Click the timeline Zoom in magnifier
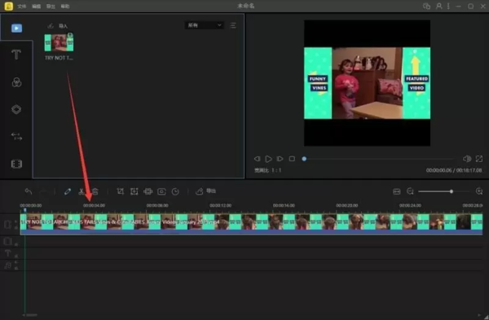The height and width of the screenshot is (320, 489). coord(479,191)
